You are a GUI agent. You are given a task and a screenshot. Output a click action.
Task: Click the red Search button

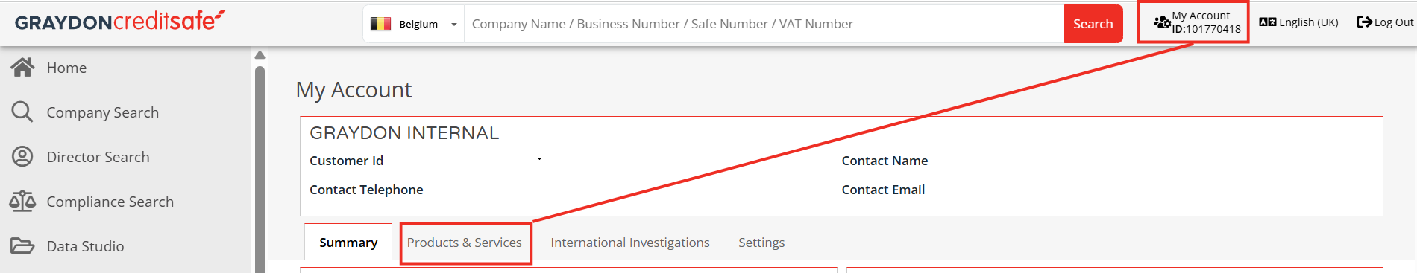(x=1093, y=24)
